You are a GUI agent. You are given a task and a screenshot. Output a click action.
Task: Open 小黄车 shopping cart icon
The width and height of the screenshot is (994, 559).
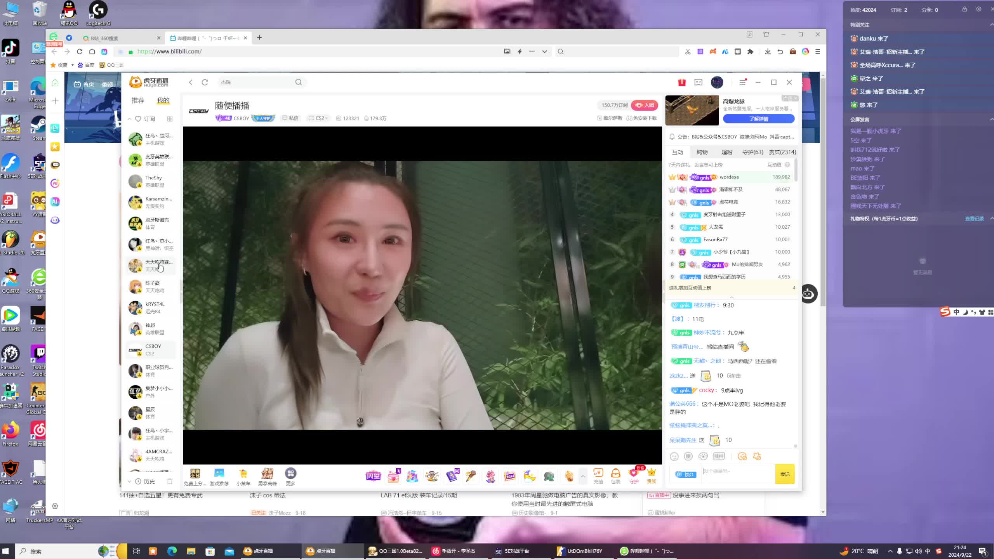tap(243, 477)
